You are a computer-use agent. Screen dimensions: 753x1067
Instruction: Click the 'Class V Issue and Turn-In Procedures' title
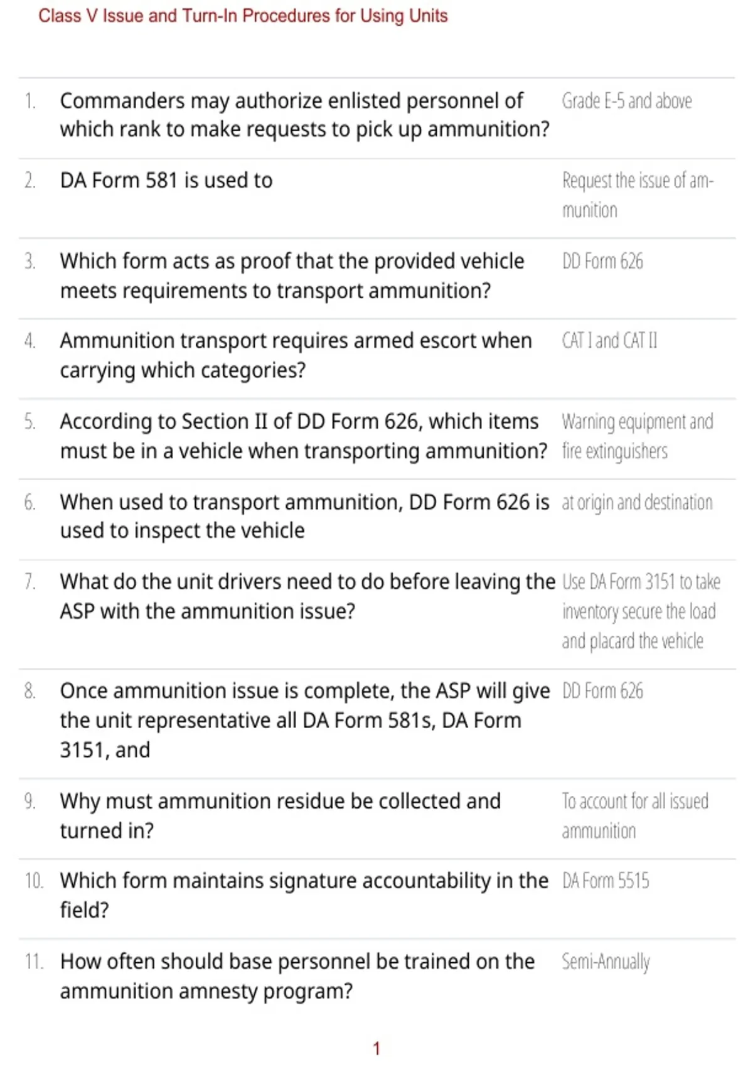(243, 16)
